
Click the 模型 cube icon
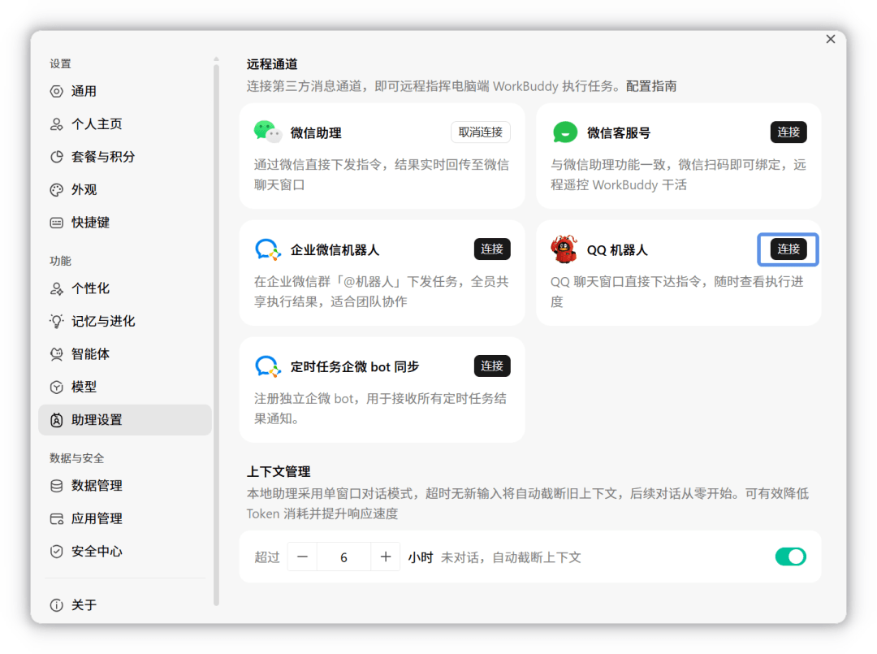57,388
